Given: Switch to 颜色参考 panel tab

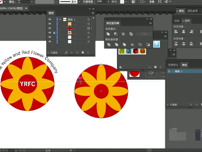Looking at the screenshot, I should click(x=193, y=11).
